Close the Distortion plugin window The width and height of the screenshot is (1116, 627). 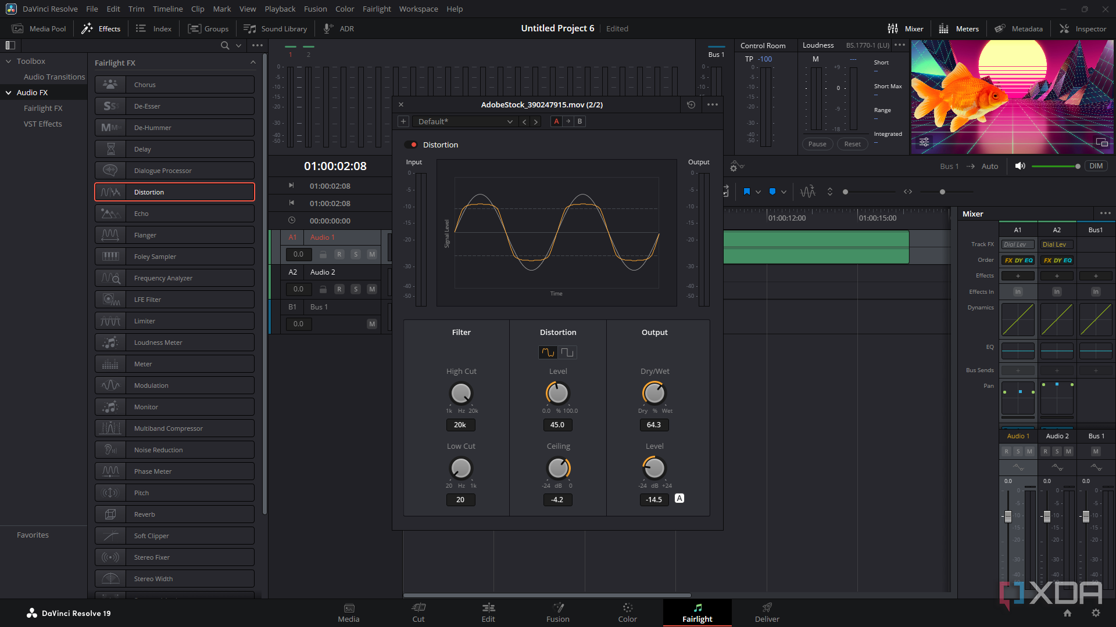pyautogui.click(x=401, y=105)
